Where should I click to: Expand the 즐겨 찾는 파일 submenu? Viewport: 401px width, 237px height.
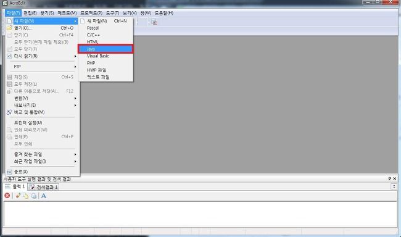[75, 154]
